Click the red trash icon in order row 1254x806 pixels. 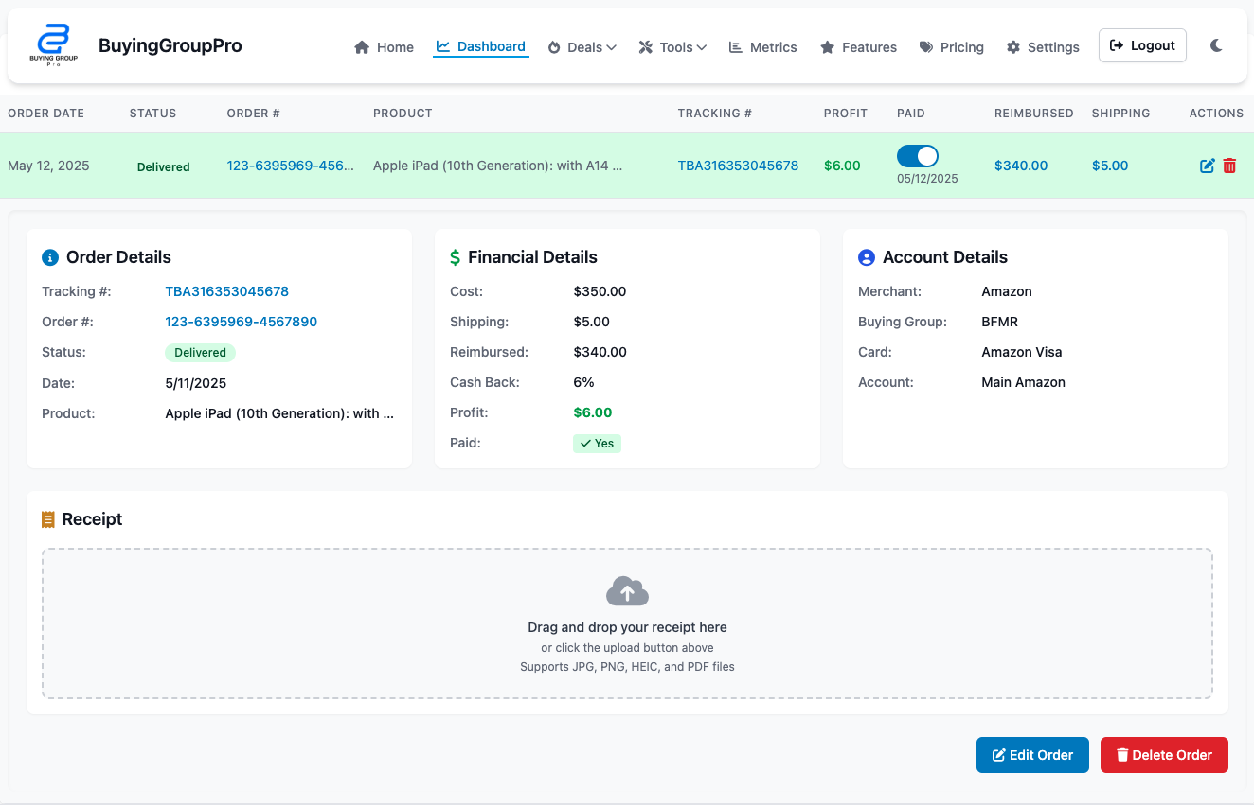tap(1229, 166)
